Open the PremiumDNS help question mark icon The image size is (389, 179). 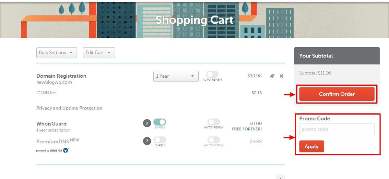point(147,141)
